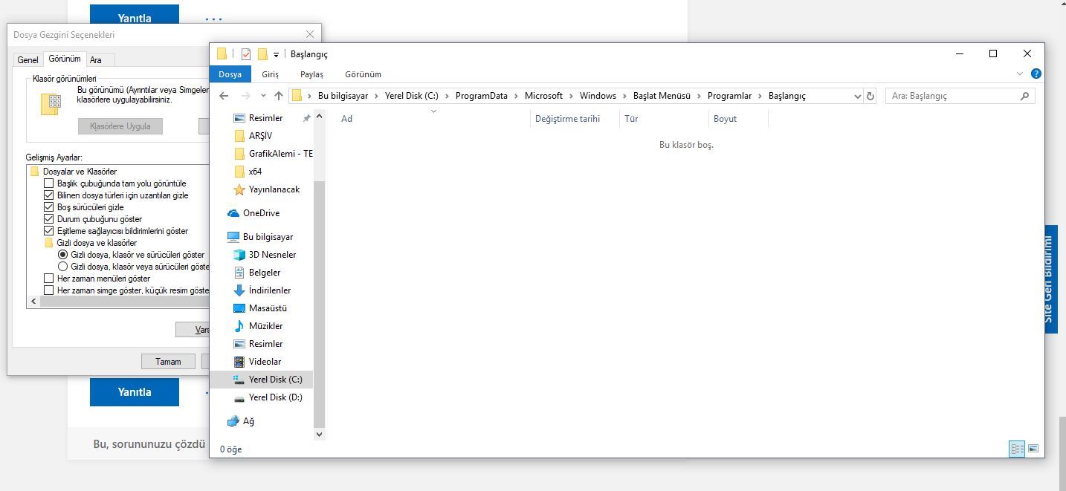Toggle Durum çubuğunu göster checkbox
The width and height of the screenshot is (1066, 491).
pyautogui.click(x=49, y=219)
